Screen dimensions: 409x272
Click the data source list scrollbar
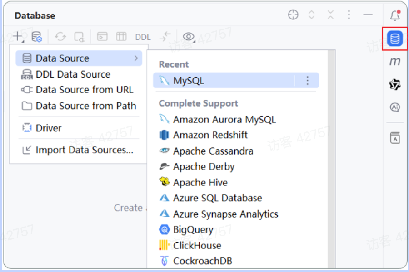(x=332, y=159)
